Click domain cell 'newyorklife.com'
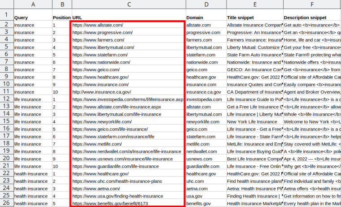 point(206,121)
